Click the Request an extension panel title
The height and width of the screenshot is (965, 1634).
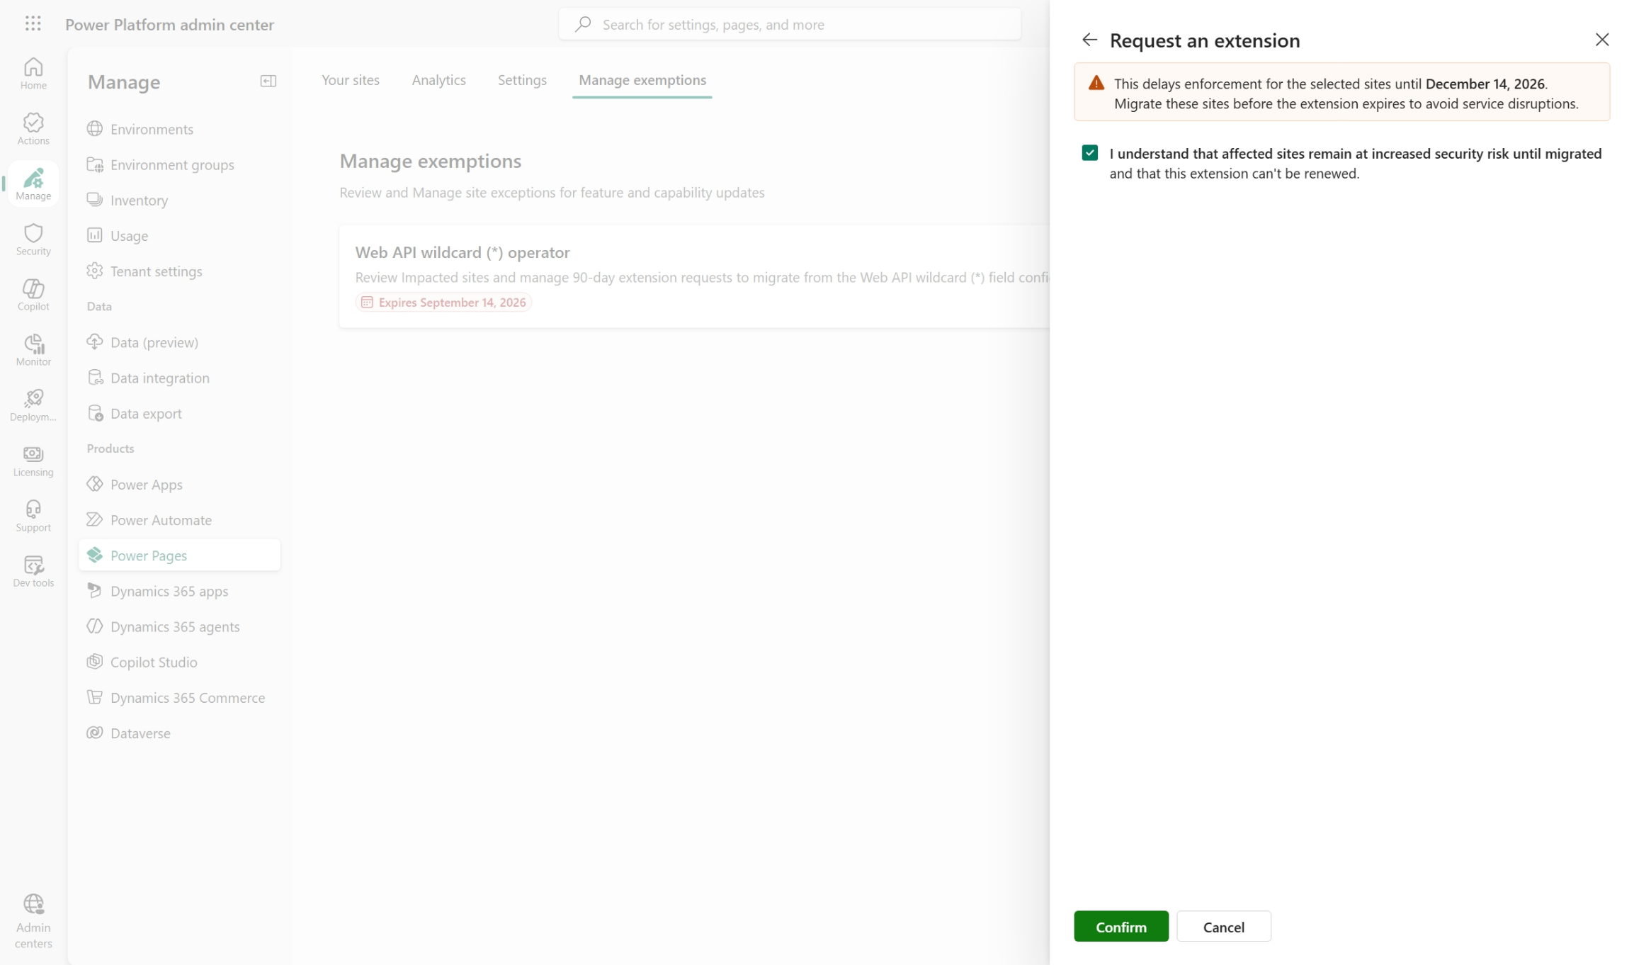[1204, 40]
